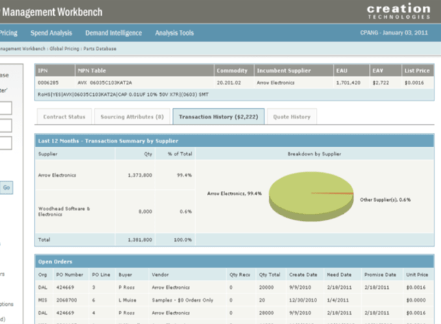Click the Unit Price column header
441x324 pixels.
tap(417, 274)
